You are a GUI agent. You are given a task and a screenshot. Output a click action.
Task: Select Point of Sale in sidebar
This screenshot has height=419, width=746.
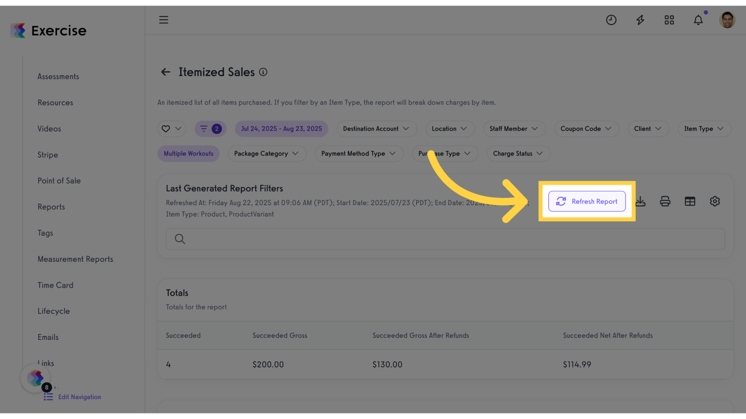tap(59, 181)
